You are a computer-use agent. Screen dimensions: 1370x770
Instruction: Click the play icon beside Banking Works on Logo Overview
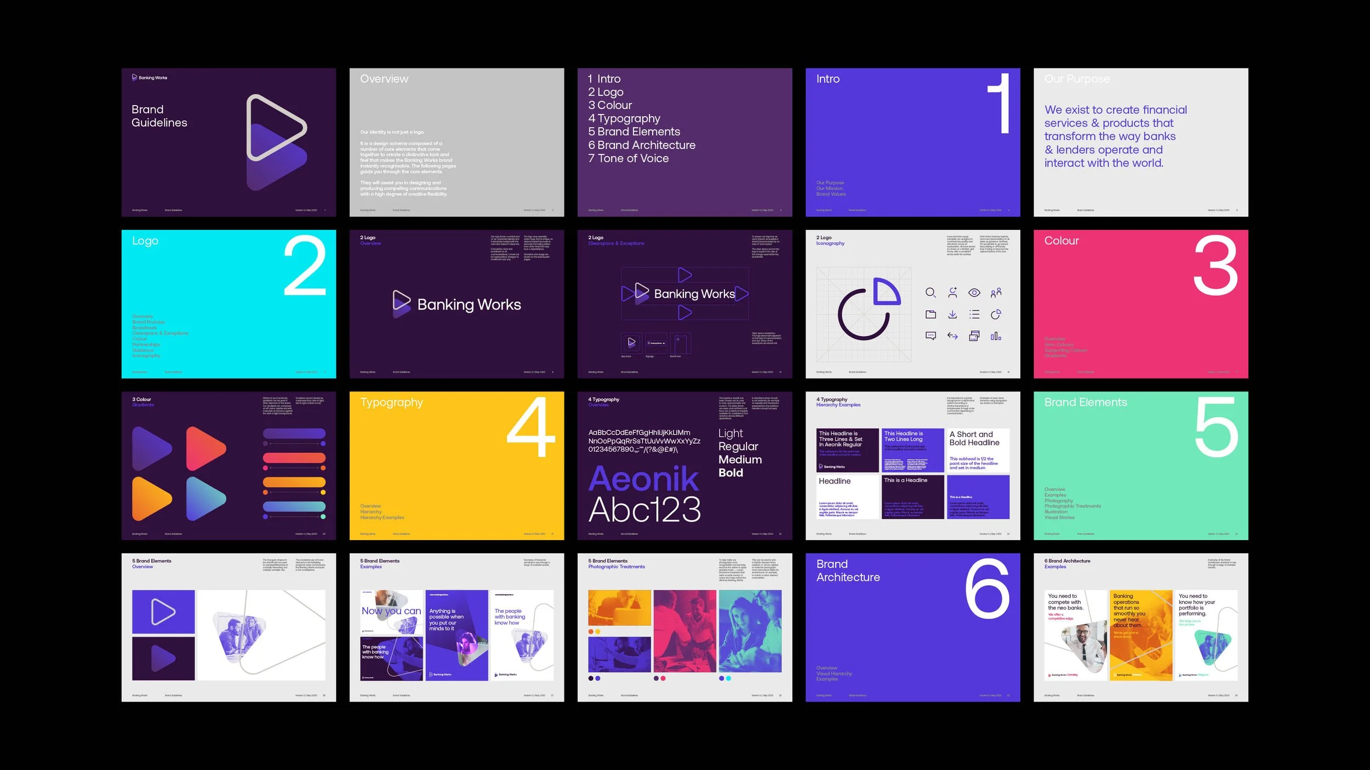pyautogui.click(x=401, y=304)
